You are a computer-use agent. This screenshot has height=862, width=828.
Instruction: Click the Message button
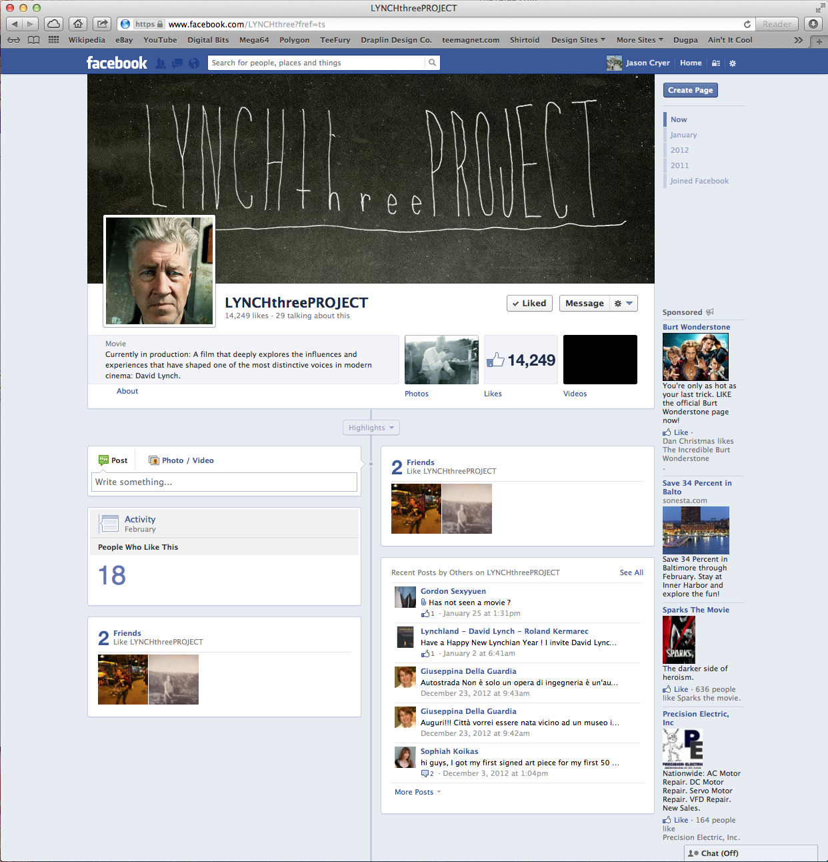(585, 303)
